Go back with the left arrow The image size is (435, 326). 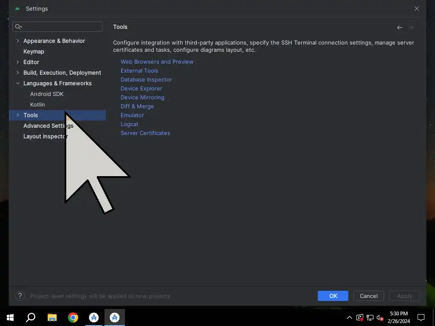pos(399,28)
